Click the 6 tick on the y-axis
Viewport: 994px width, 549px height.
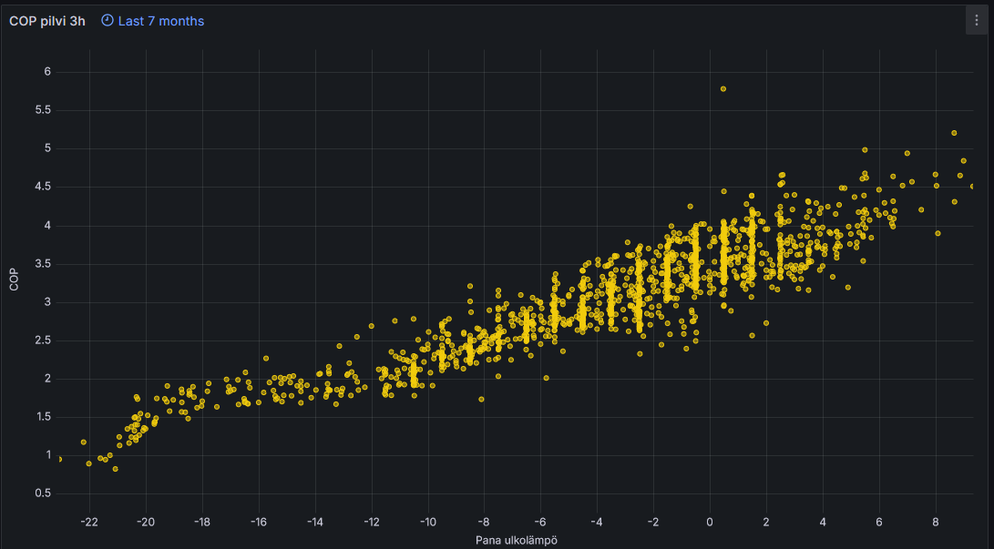click(x=47, y=72)
